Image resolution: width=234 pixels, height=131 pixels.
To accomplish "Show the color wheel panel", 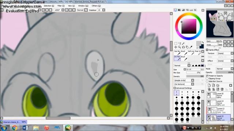I will click(x=175, y=10).
